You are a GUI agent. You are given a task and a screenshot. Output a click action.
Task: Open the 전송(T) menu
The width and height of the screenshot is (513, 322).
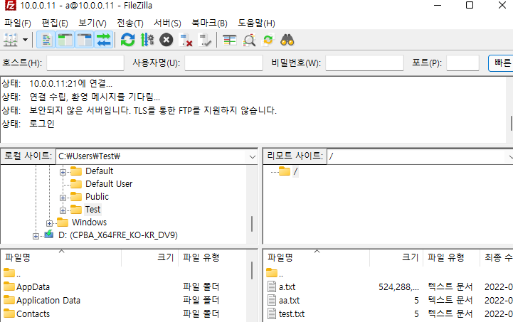(x=130, y=23)
